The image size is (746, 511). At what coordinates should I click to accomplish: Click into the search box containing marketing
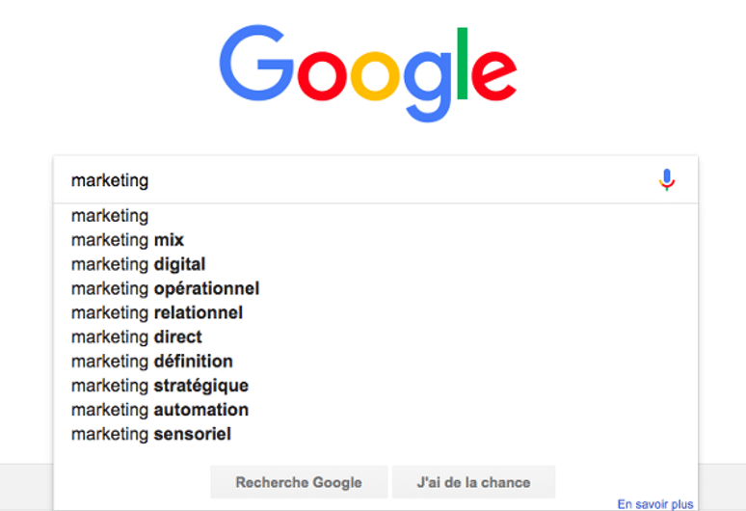pyautogui.click(x=375, y=180)
